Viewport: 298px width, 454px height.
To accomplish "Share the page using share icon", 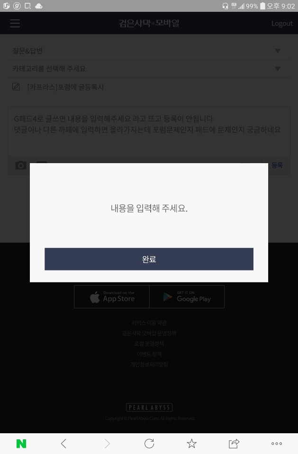I will (x=234, y=444).
